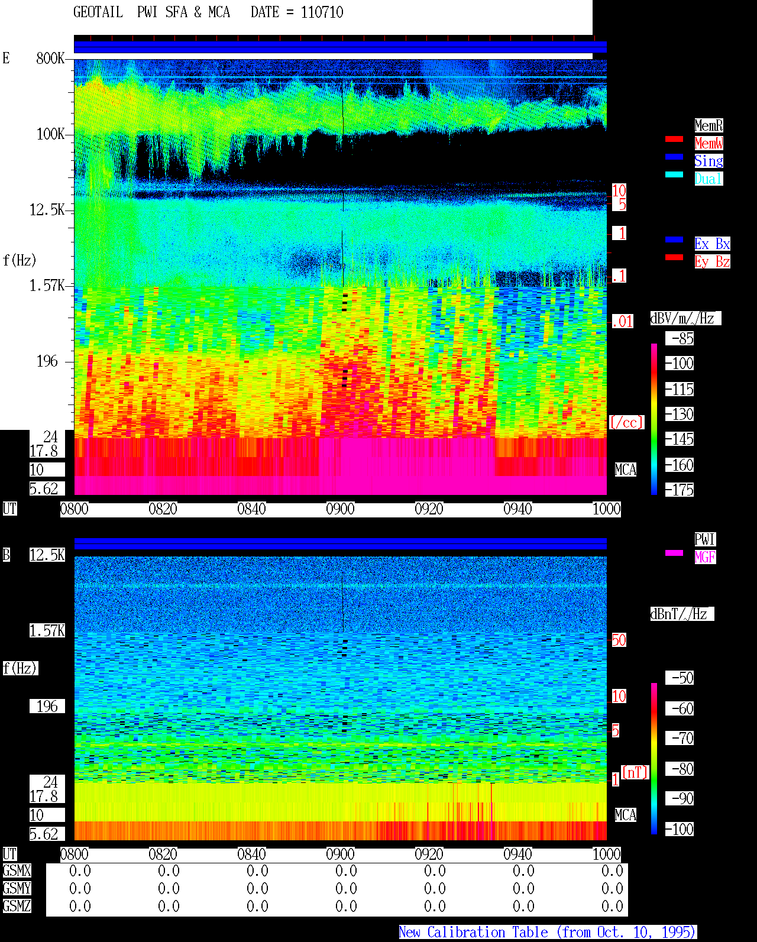Viewport: 757px width, 942px height.
Task: Click the f(Hz) label of B panel
Action: click(x=20, y=668)
